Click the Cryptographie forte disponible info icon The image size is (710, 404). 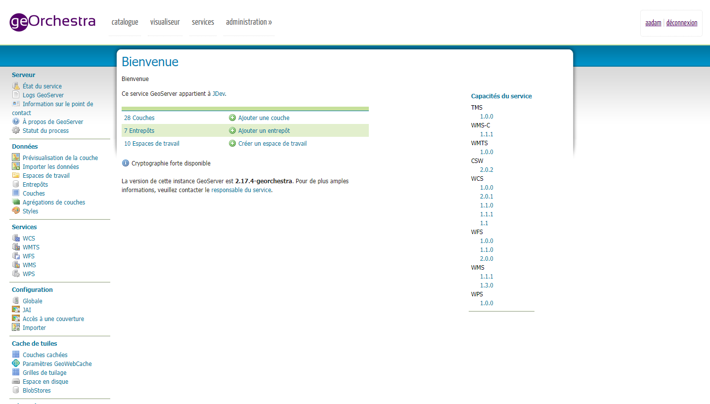point(126,163)
